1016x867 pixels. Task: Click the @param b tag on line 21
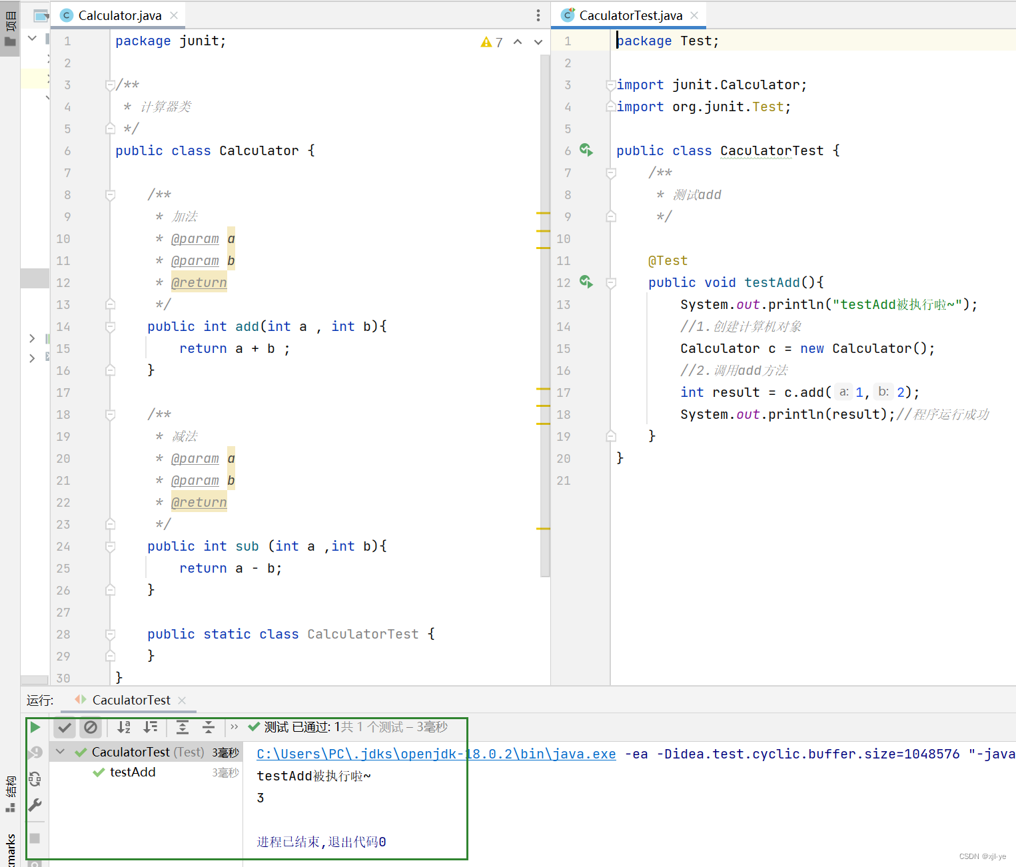[x=203, y=481]
